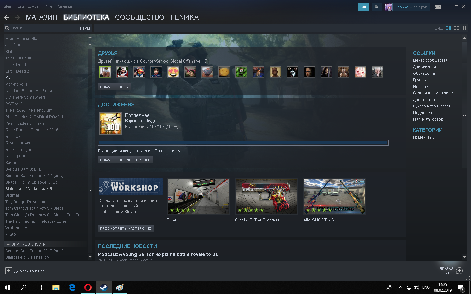This screenshot has width=471, height=294.
Task: Open the Достижения link
Action: point(425,67)
